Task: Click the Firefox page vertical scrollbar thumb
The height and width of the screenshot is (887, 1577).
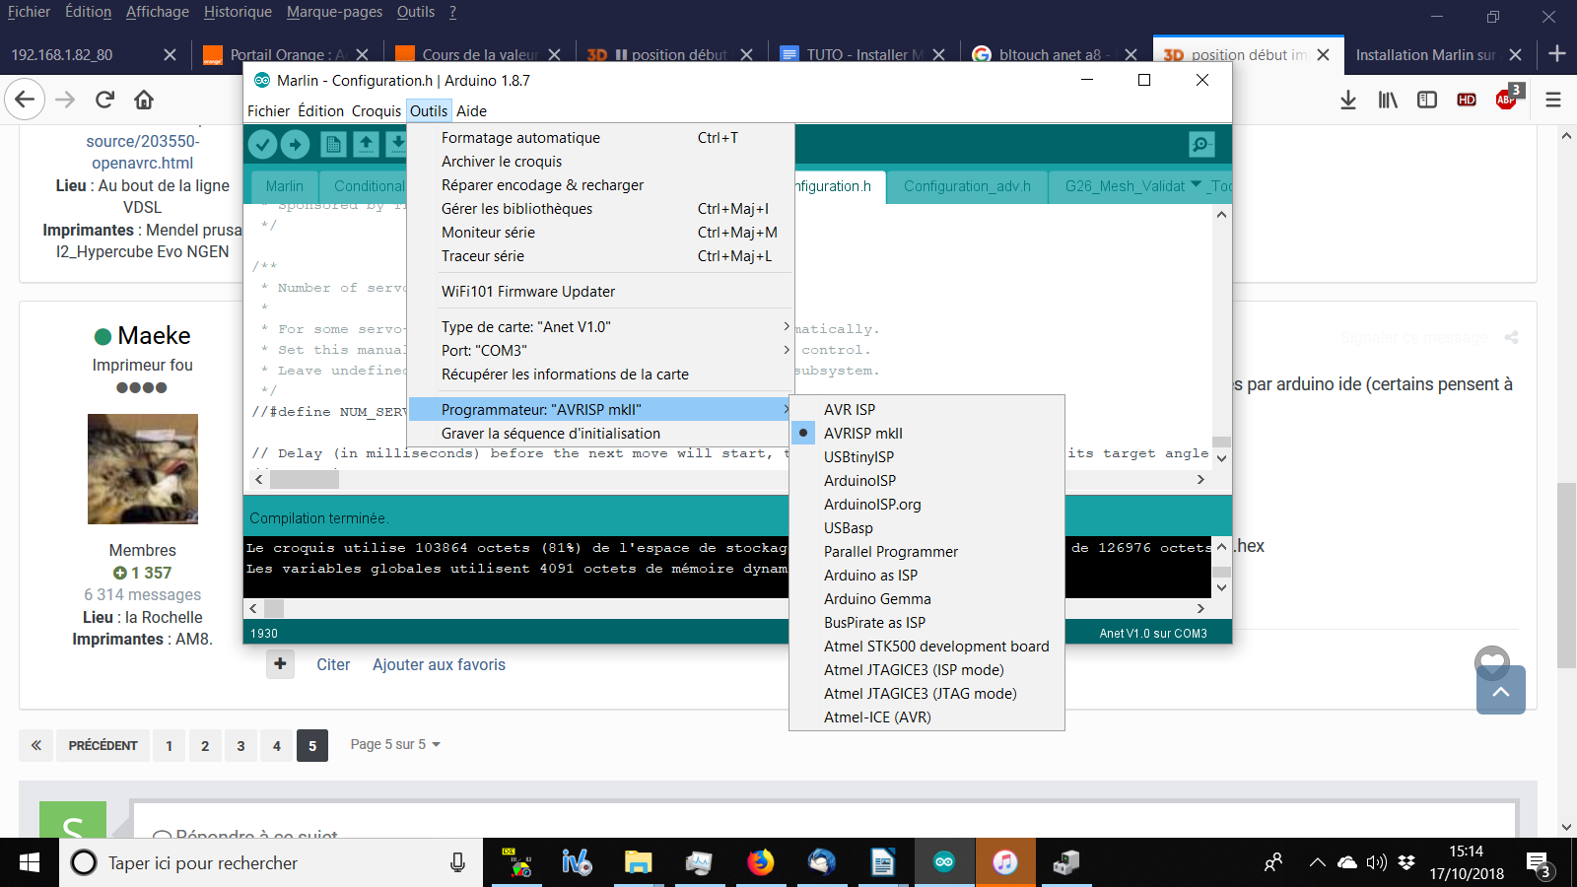Action: tap(1566, 576)
